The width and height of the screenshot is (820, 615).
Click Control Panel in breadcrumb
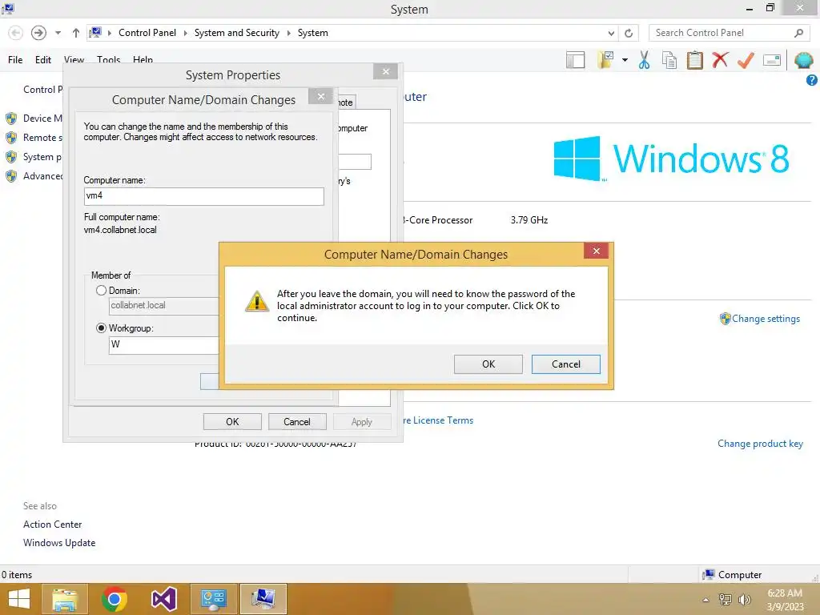[147, 32]
